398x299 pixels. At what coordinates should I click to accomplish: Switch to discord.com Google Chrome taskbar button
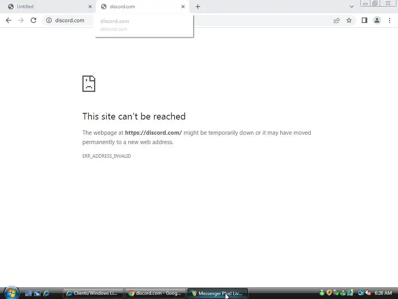point(155,293)
